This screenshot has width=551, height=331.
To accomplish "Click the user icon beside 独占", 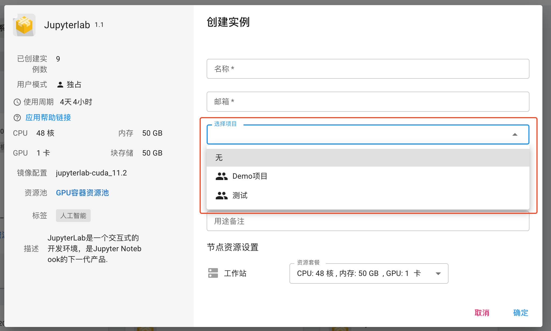I will coord(60,85).
